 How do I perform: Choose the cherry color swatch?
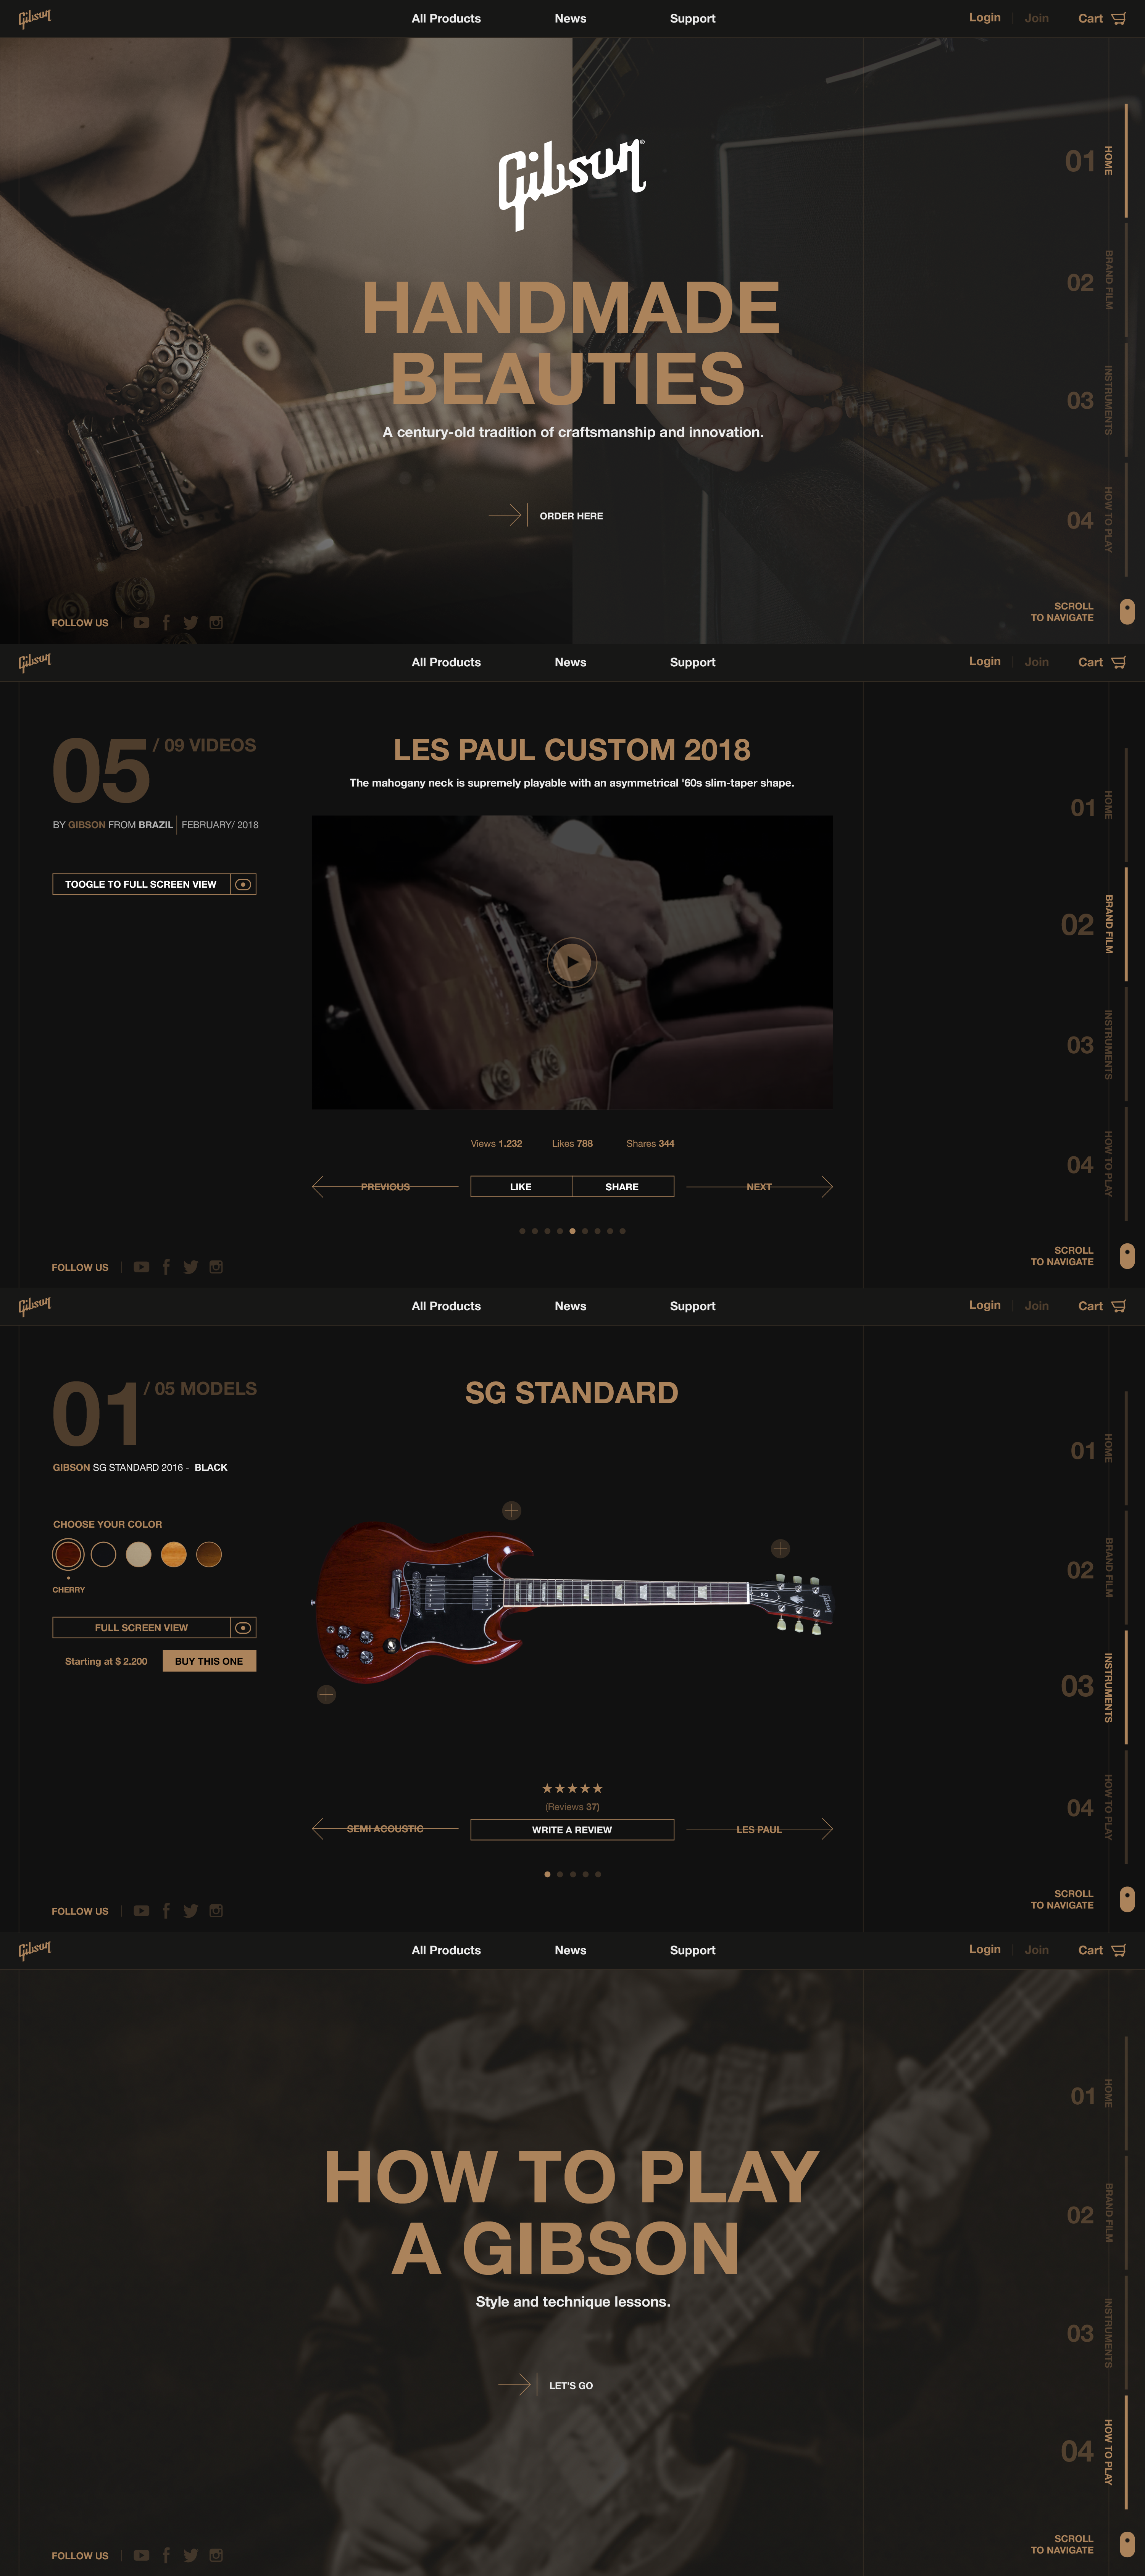point(68,1554)
